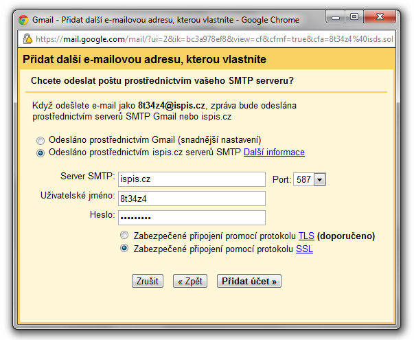414x340 pixels.
Task: Open the 'Další informace' link
Action: point(274,152)
